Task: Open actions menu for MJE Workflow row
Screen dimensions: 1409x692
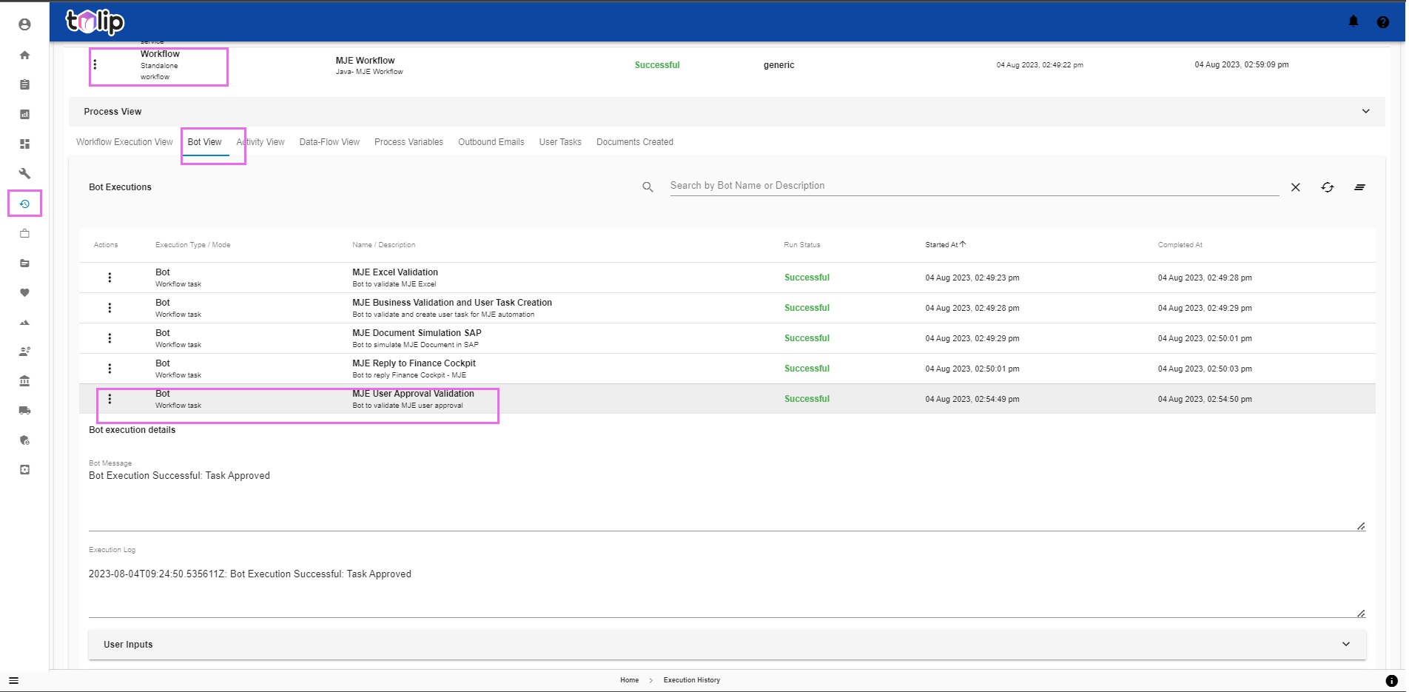Action: pyautogui.click(x=95, y=64)
